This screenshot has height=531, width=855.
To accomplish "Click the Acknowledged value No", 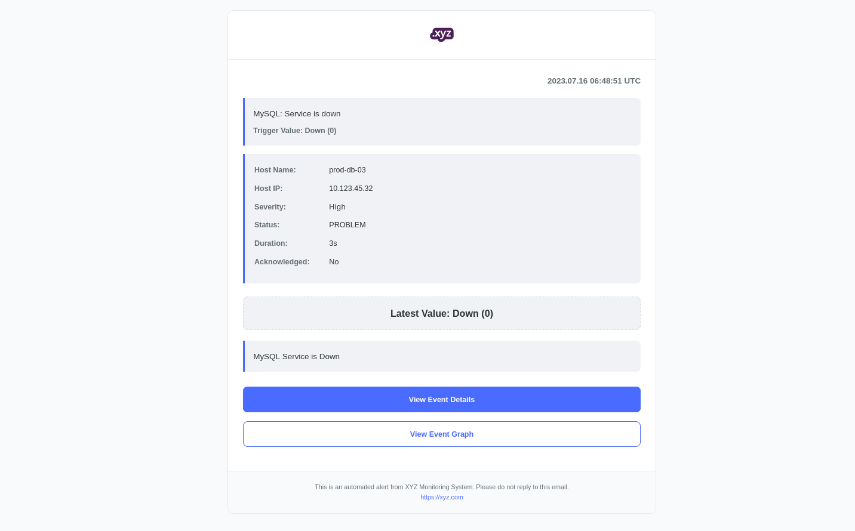I will click(x=334, y=262).
